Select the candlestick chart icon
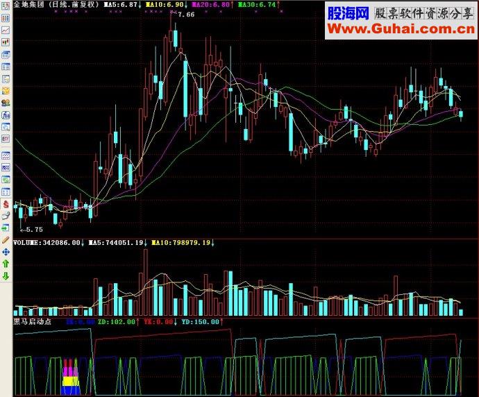The image size is (479, 397). (x=6, y=42)
